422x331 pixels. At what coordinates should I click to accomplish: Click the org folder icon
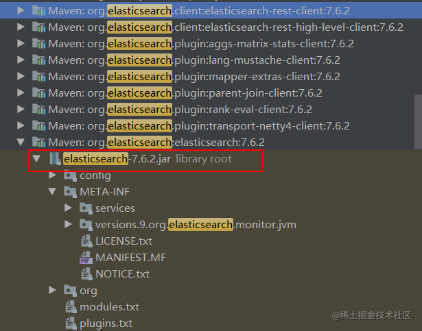pos(70,291)
